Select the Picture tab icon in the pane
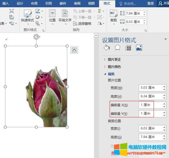Viewport: 169px width, 158px height. [x=139, y=48]
